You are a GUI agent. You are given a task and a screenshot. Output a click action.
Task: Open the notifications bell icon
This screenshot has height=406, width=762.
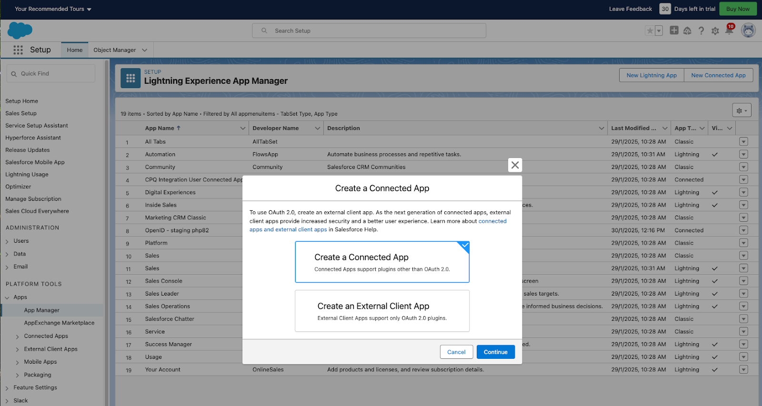click(x=729, y=31)
